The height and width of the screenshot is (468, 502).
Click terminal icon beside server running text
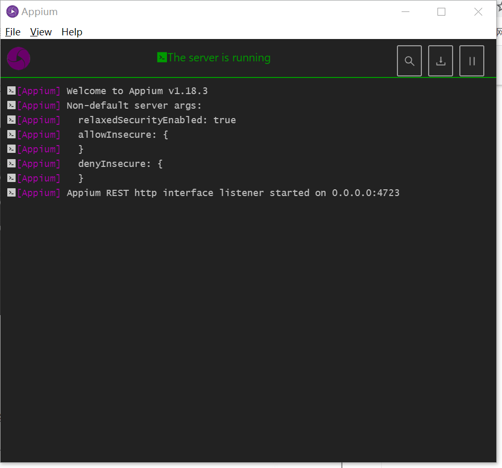[x=162, y=58]
